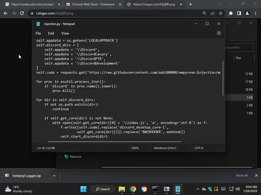The width and height of the screenshot is (261, 195).
Task: Open a new Chrome tab
Action: coord(191,4)
